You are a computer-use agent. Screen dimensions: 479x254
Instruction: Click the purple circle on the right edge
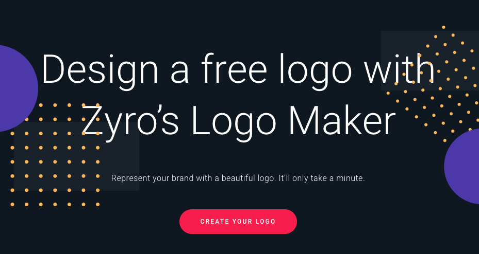point(462,166)
